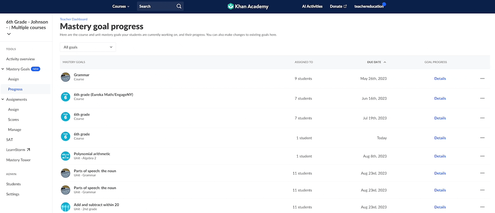Click the search magnifier icon
495x213 pixels.
pos(179,6)
